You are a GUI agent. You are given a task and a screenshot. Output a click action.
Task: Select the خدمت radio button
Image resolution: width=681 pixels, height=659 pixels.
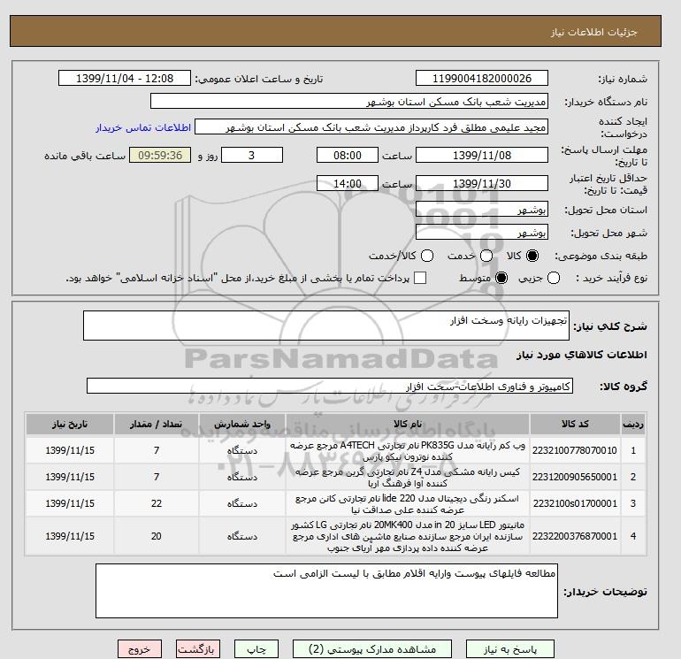point(486,256)
